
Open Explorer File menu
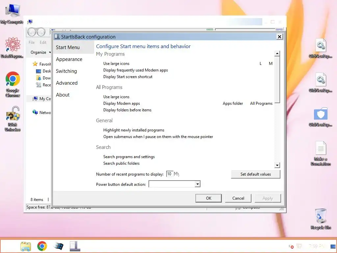click(x=32, y=42)
